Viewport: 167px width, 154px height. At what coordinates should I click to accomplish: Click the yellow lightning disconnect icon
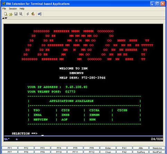click(x=33, y=14)
